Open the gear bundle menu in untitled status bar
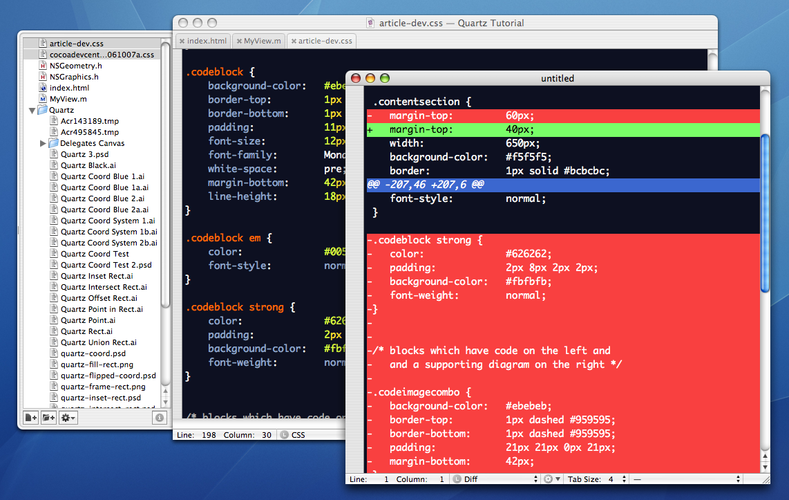789x500 pixels. [x=551, y=479]
